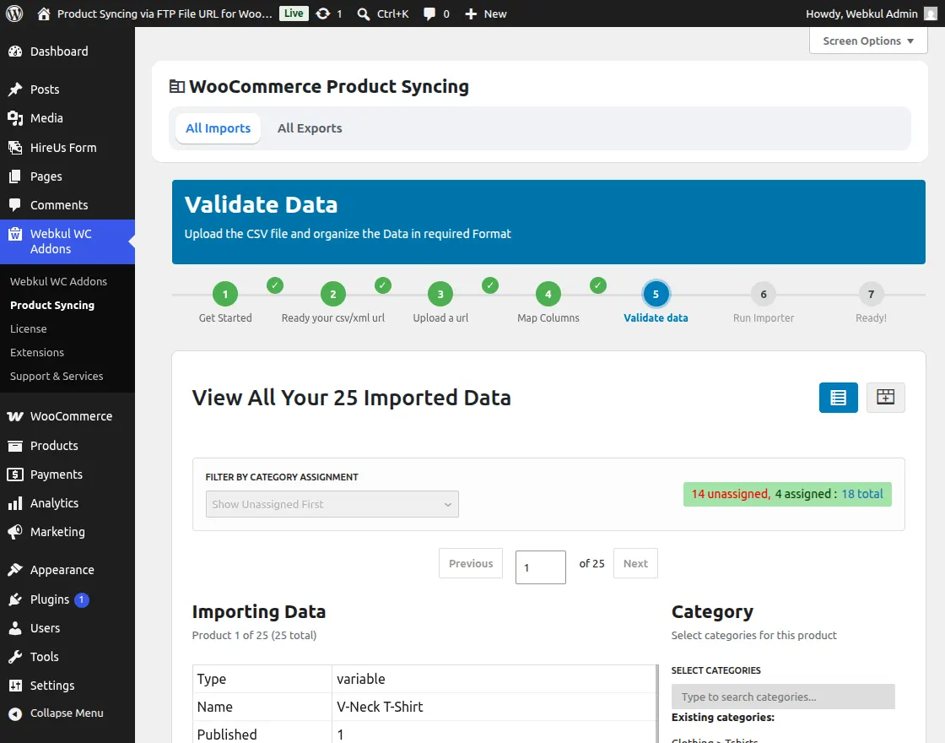The width and height of the screenshot is (945, 743).
Task: Click the Settings sliders icon
Action: click(15, 686)
